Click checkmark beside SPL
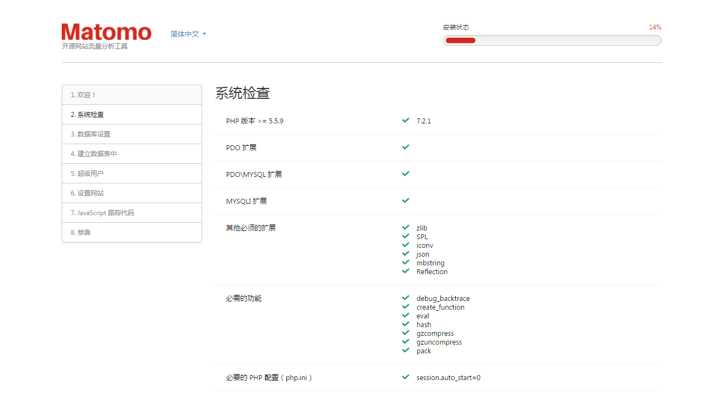 pyautogui.click(x=405, y=236)
